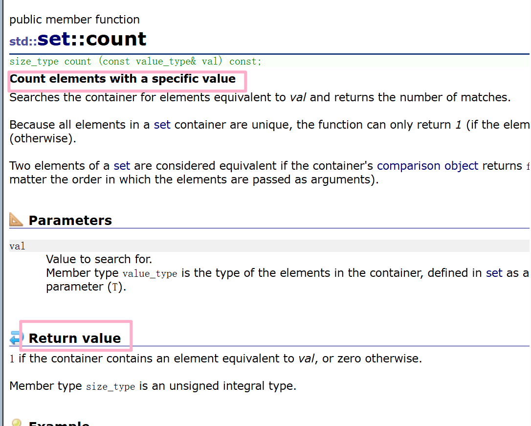
Task: Click the 'public member function' label
Action: [74, 20]
